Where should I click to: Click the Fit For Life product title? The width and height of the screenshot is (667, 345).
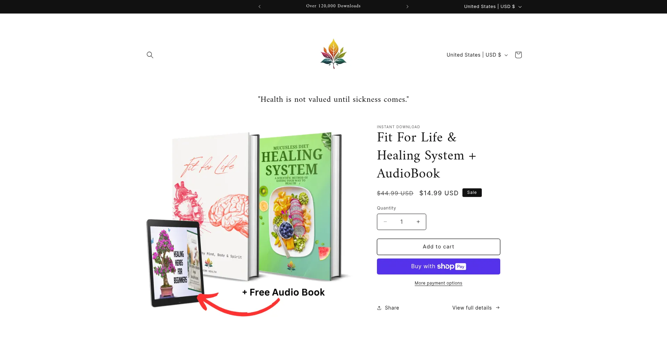pyautogui.click(x=427, y=155)
